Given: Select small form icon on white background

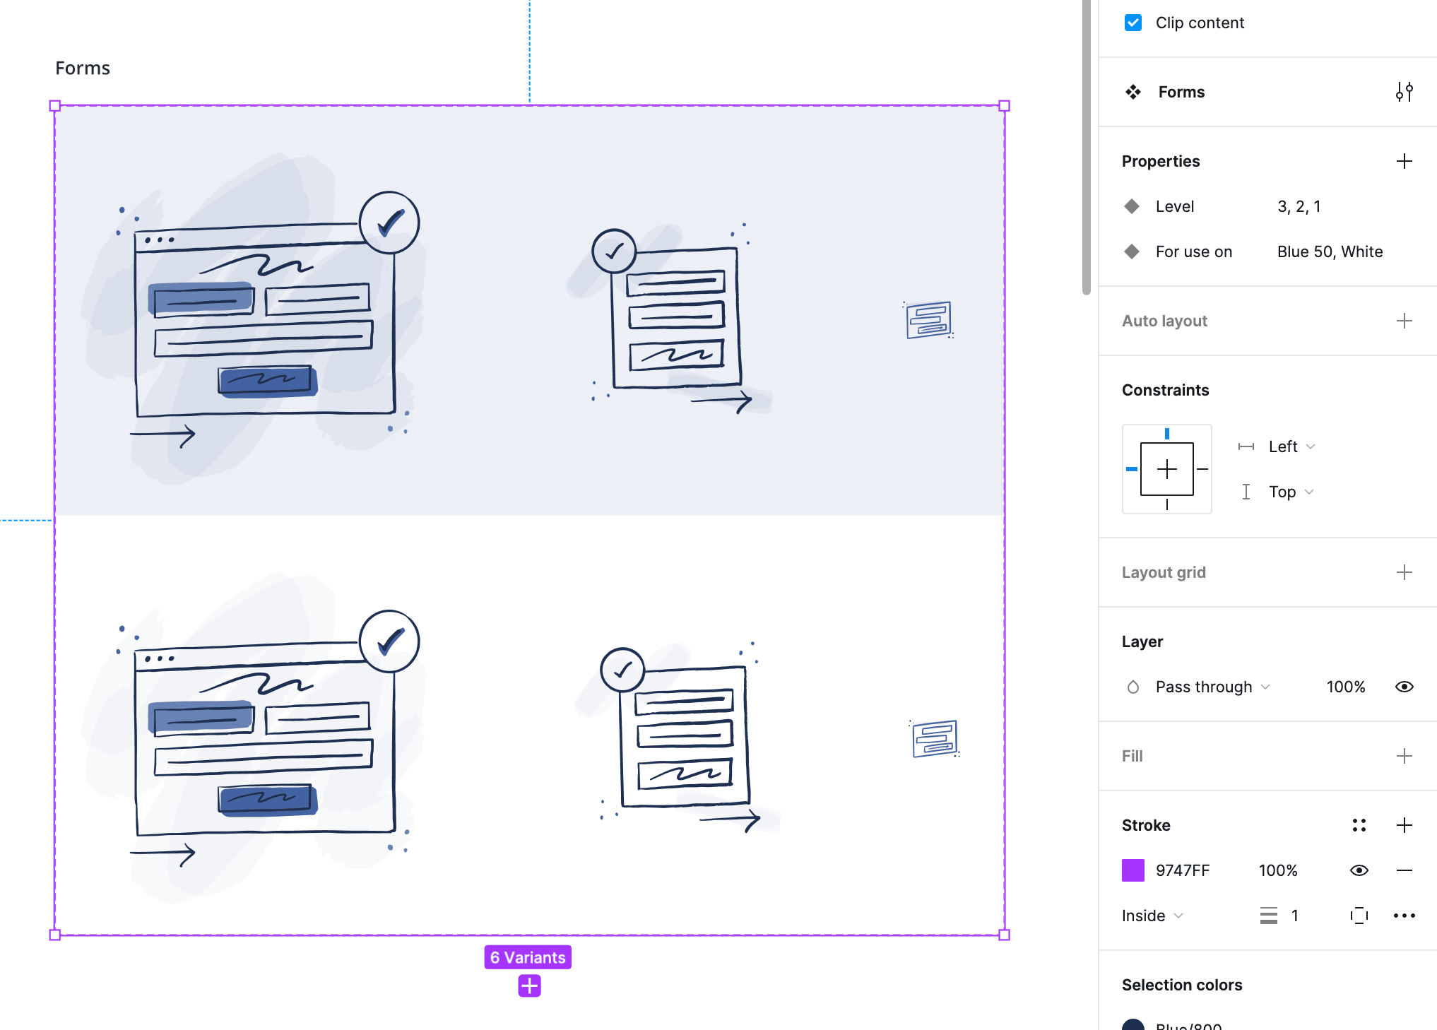Looking at the screenshot, I should pos(934,739).
